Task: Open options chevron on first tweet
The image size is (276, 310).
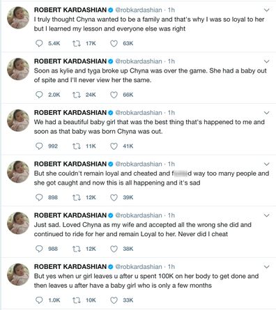Action: coord(267,10)
